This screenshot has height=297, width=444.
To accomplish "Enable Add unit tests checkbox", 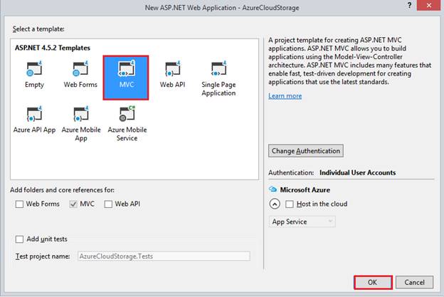I will (x=20, y=239).
